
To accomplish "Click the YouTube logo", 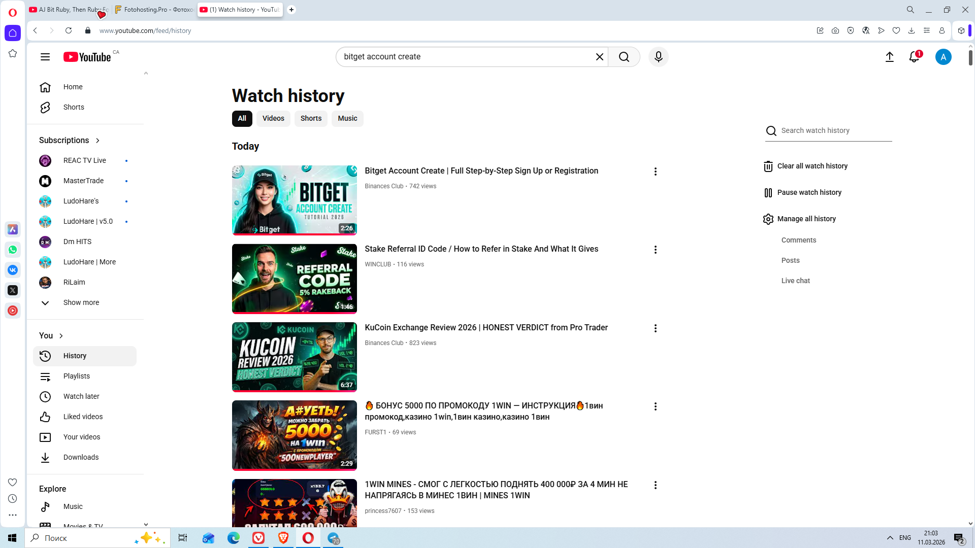I will point(87,57).
